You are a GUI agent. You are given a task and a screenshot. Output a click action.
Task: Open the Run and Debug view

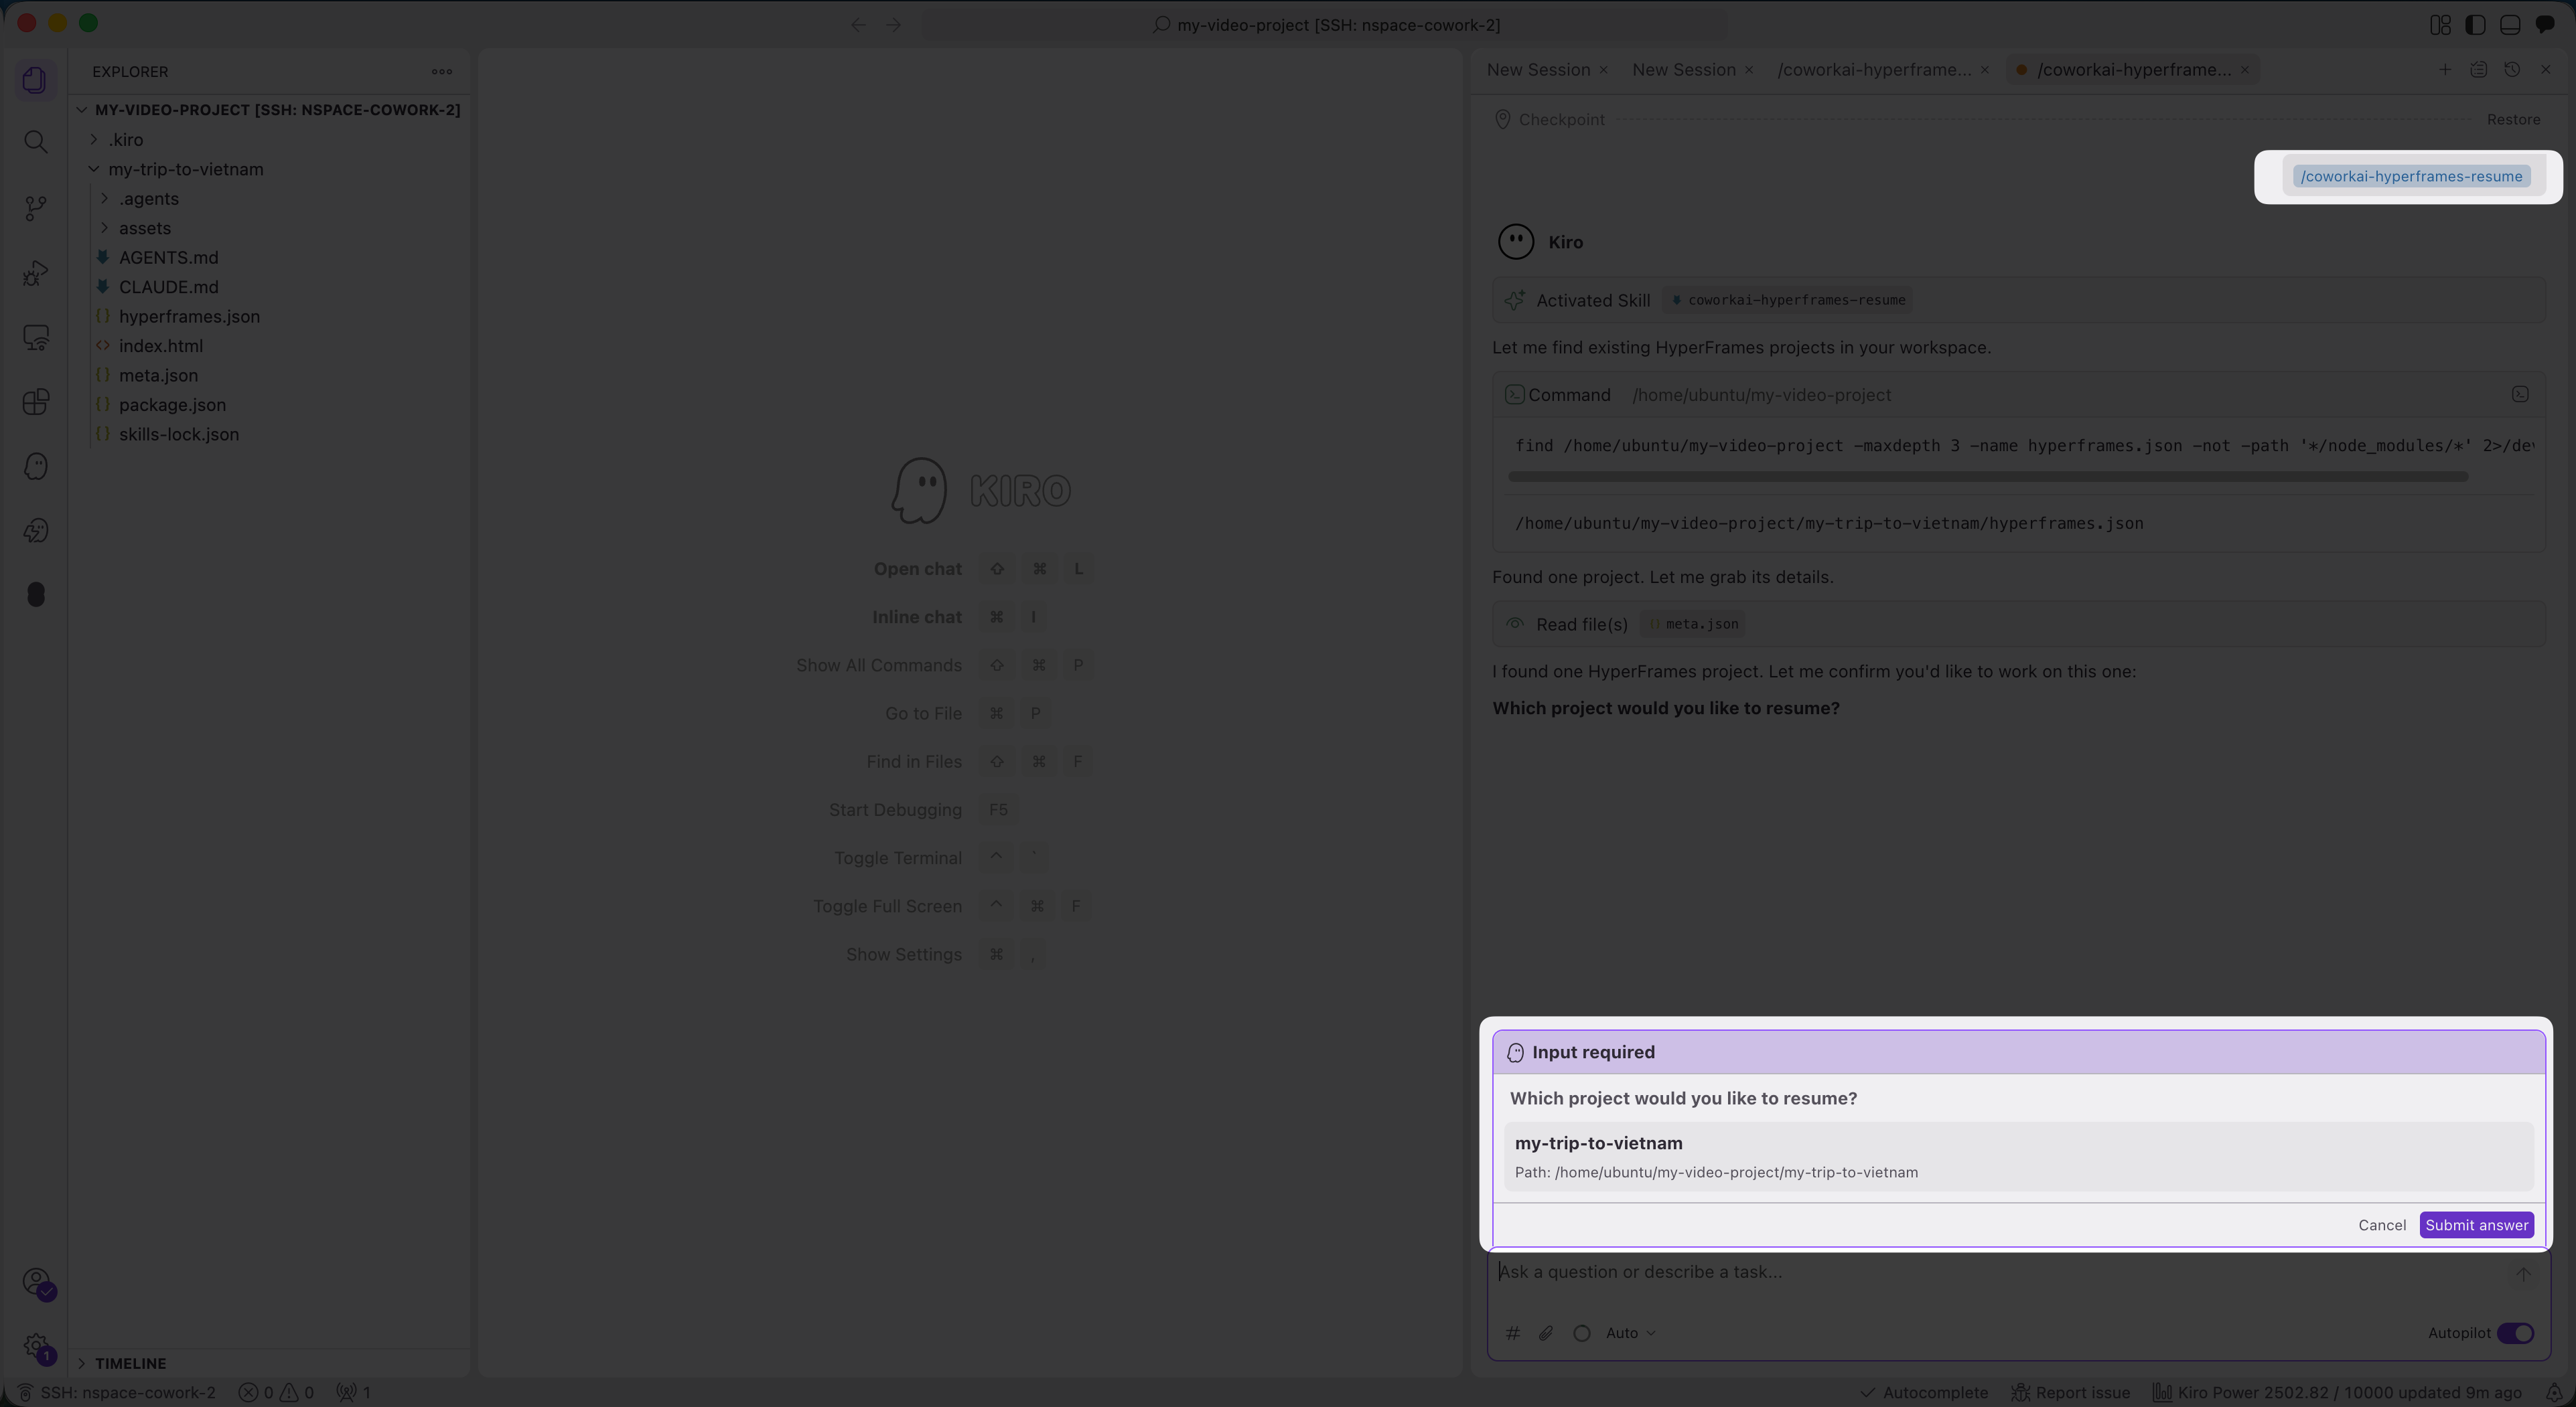click(x=36, y=273)
